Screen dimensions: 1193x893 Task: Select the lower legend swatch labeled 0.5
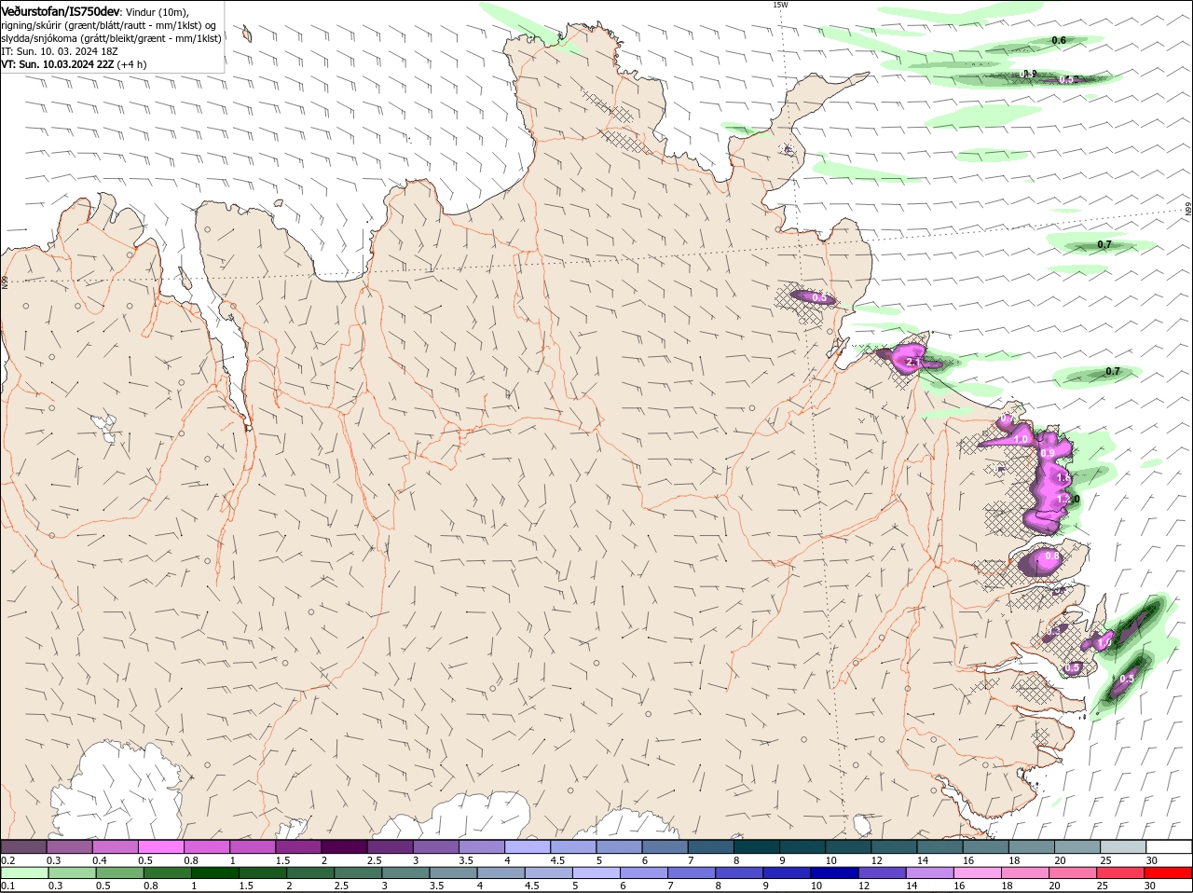click(x=120, y=872)
